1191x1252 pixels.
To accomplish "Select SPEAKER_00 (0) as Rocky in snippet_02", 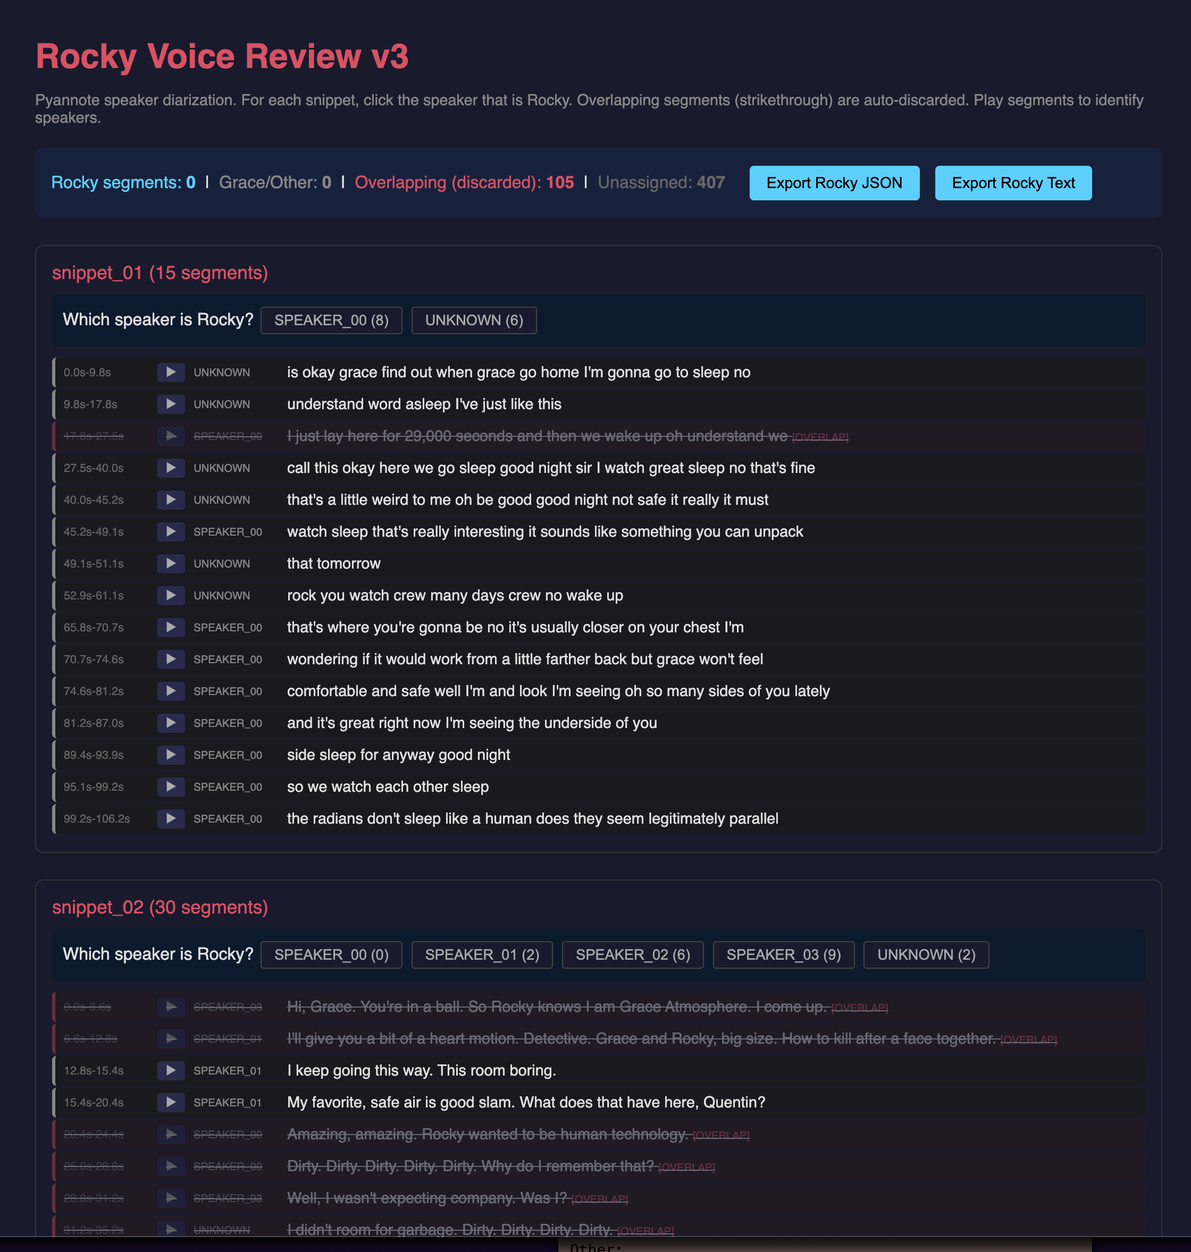I will pos(331,955).
